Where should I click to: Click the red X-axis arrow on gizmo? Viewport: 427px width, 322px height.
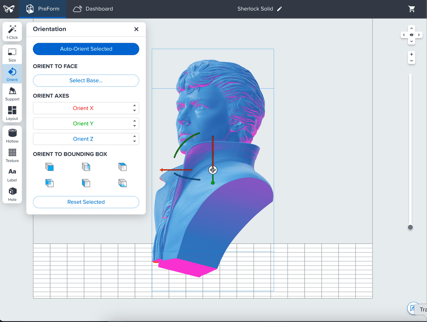(x=176, y=170)
